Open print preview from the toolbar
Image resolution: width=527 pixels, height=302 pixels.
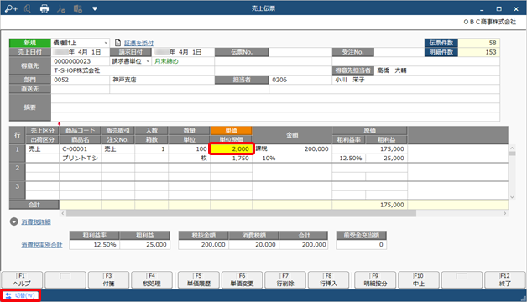28,8
